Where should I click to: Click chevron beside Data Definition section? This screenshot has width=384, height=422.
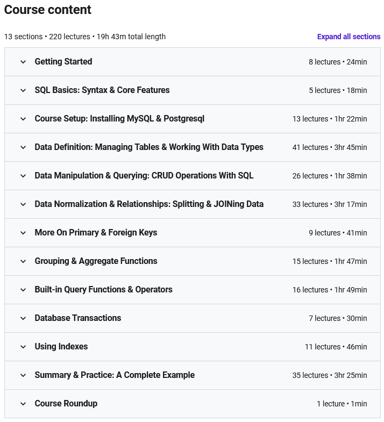pos(23,147)
